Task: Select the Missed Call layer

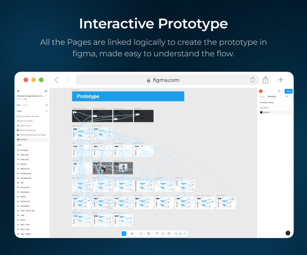Action: (x=25, y=169)
